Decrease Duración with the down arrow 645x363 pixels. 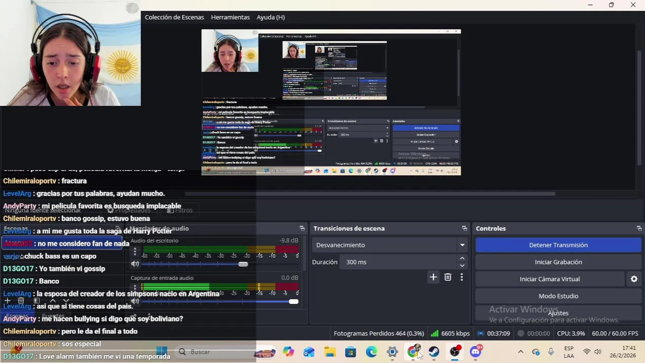[462, 266]
